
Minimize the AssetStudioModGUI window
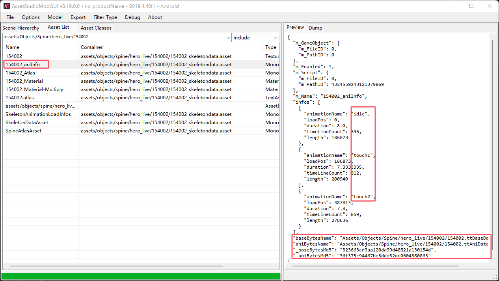[x=454, y=6]
